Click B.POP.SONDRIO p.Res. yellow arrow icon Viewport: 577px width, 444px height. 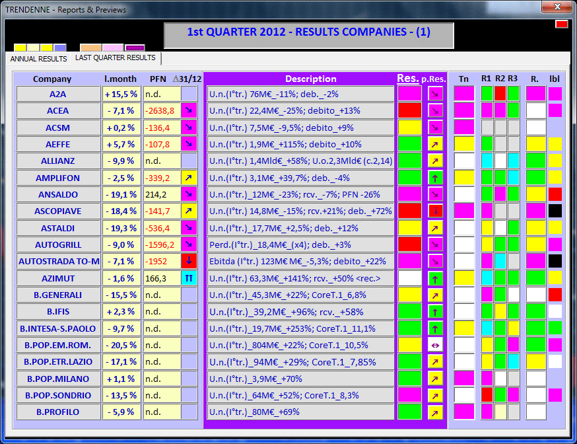(x=435, y=396)
